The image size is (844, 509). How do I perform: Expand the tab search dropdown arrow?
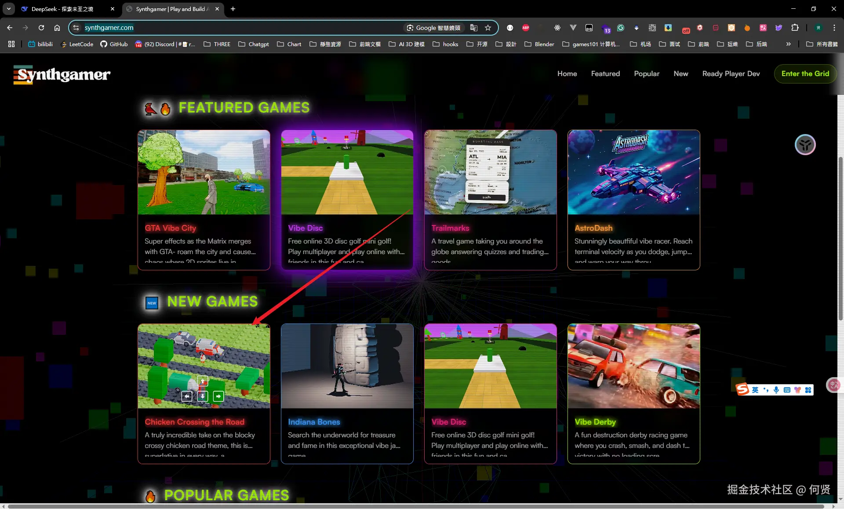point(9,9)
